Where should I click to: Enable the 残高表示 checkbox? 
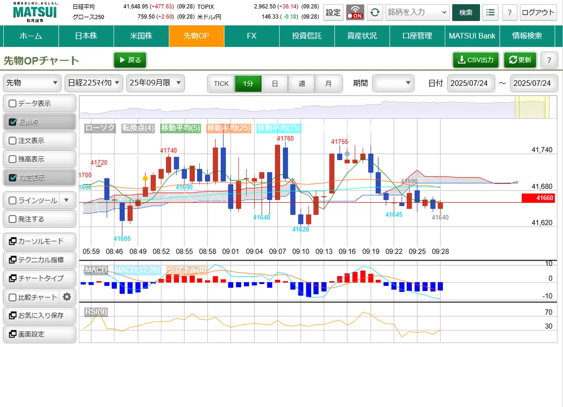coord(13,159)
